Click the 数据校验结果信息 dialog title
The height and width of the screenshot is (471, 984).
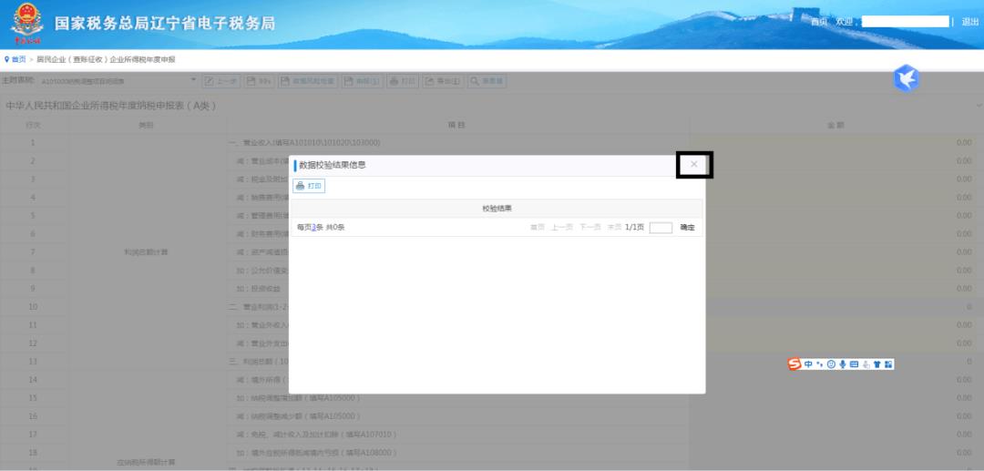click(333, 165)
